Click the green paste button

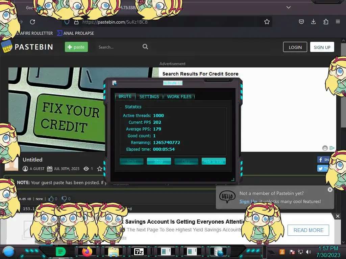[76, 47]
